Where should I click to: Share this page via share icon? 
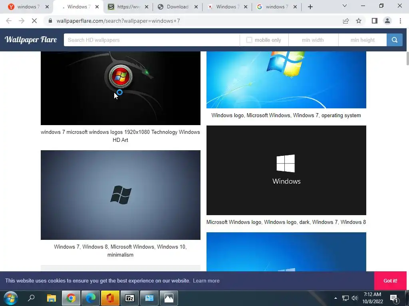tap(346, 21)
